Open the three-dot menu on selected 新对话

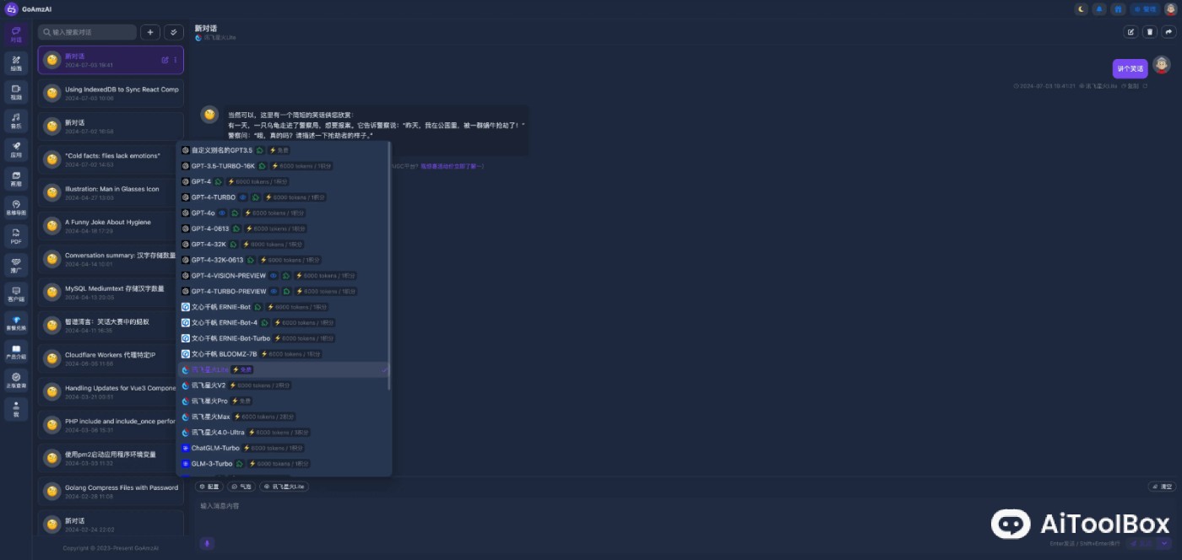coord(176,60)
